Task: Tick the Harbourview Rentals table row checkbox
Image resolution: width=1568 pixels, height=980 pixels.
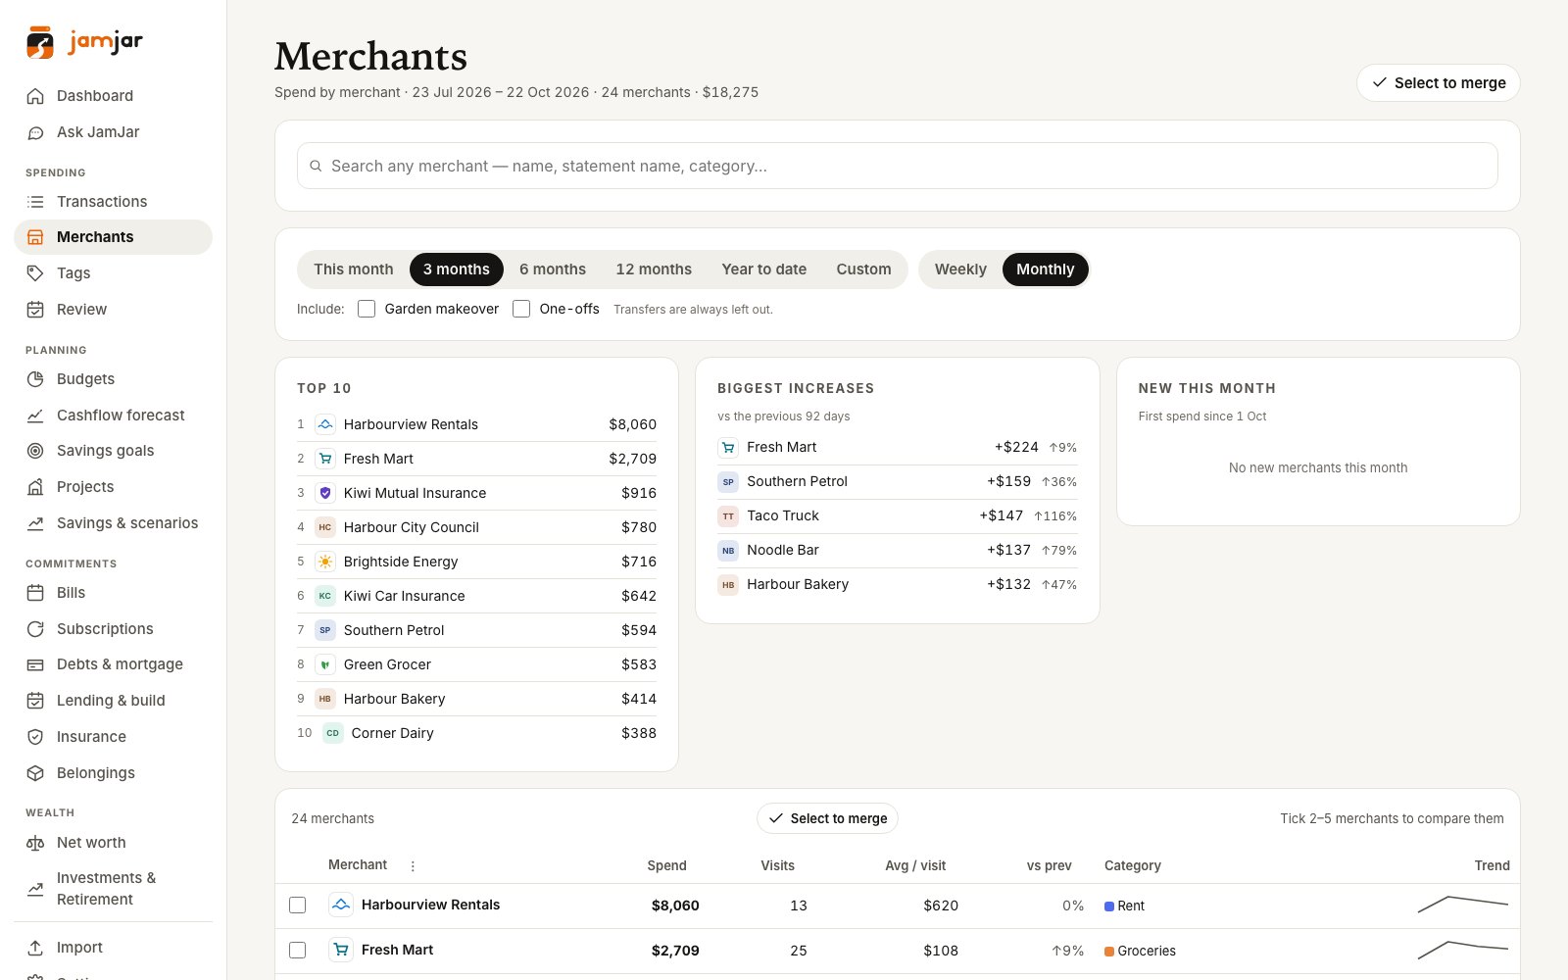Action: click(298, 906)
